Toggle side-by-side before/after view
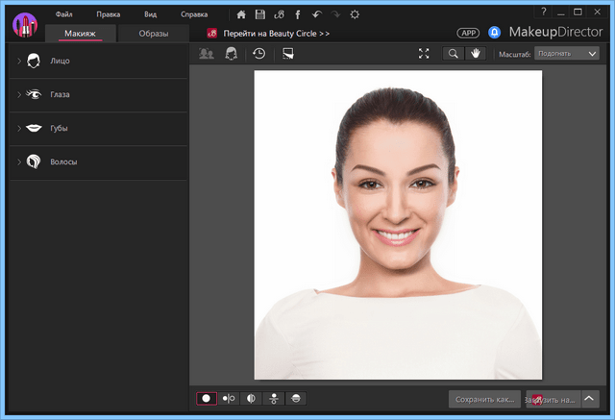The height and width of the screenshot is (420, 615). pyautogui.click(x=229, y=398)
